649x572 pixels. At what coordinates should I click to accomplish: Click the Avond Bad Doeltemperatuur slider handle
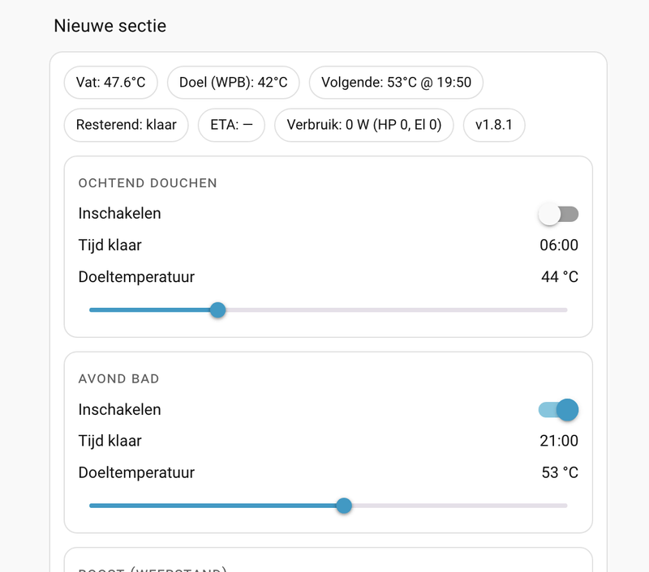pos(344,506)
